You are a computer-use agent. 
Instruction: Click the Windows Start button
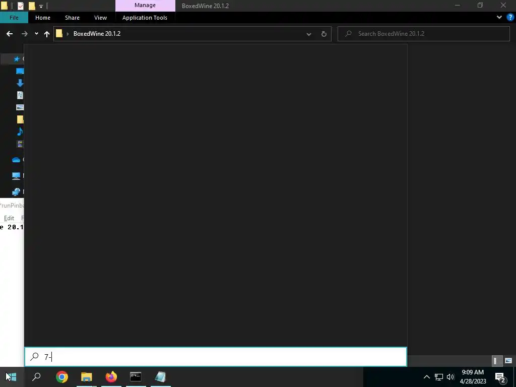11,377
